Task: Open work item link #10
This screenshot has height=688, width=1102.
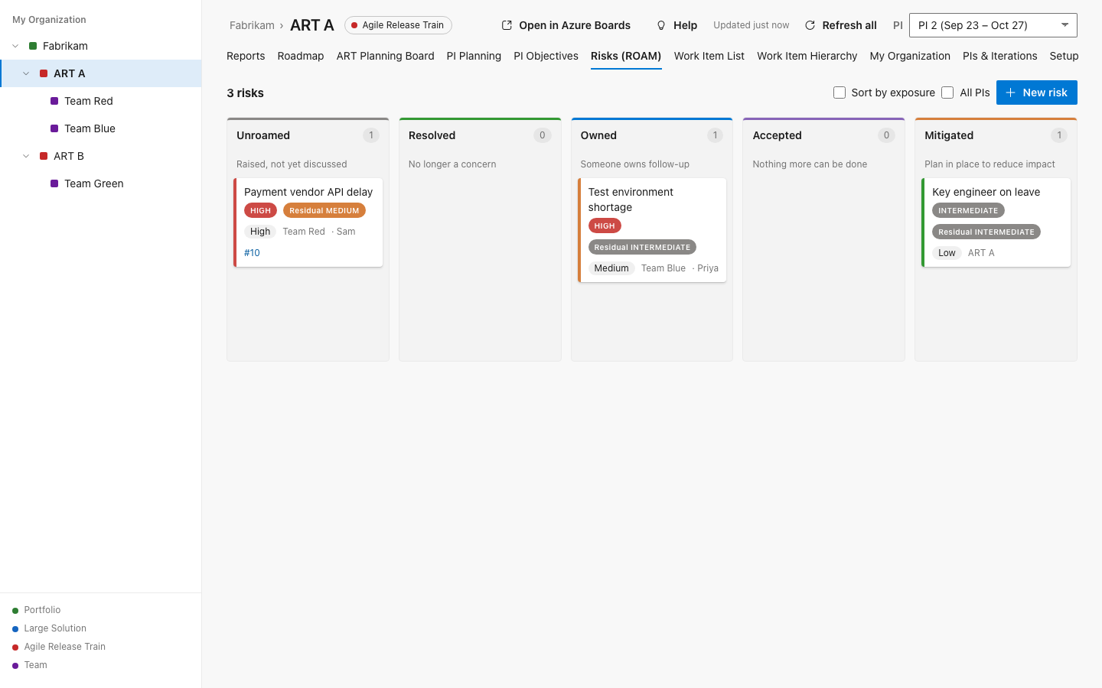Action: pyautogui.click(x=252, y=253)
